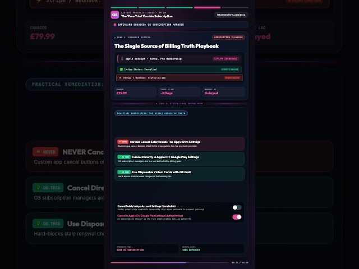Click the Zone 1 Consumer Symptom label
The image size is (359, 269).
pyautogui.click(x=132, y=38)
